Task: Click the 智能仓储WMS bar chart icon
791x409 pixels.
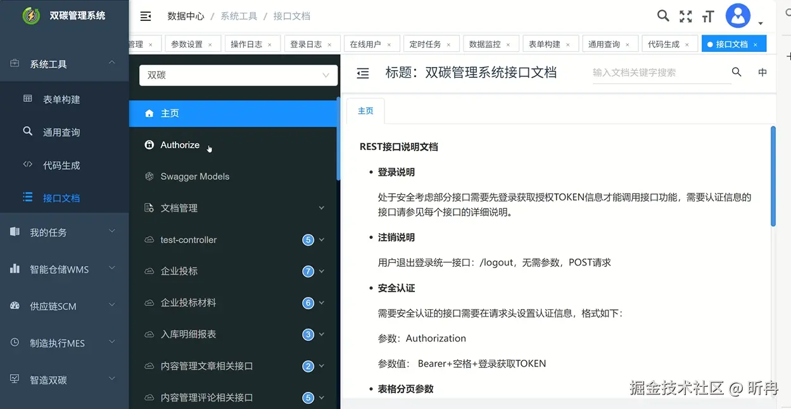Action: click(15, 269)
